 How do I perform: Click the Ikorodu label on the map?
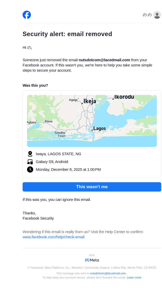click(x=124, y=97)
